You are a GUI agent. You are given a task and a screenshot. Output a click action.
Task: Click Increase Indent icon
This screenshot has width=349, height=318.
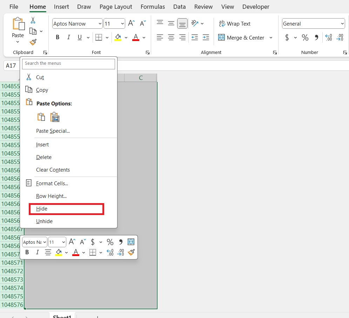(x=206, y=37)
